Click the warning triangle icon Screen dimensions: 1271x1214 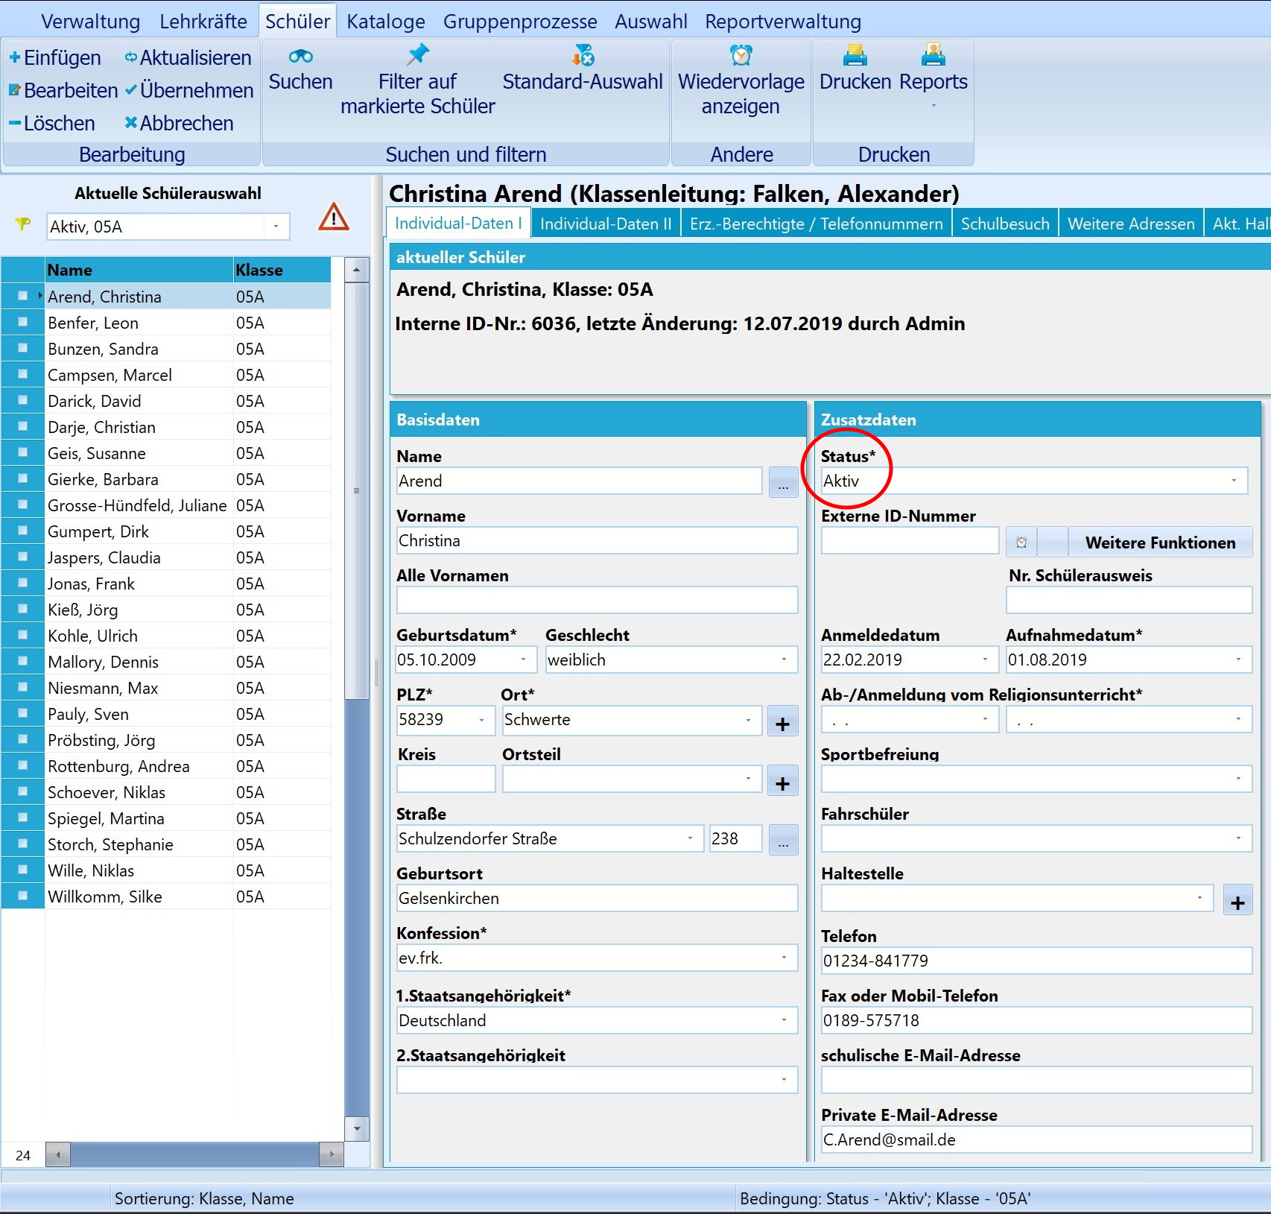coord(333,217)
